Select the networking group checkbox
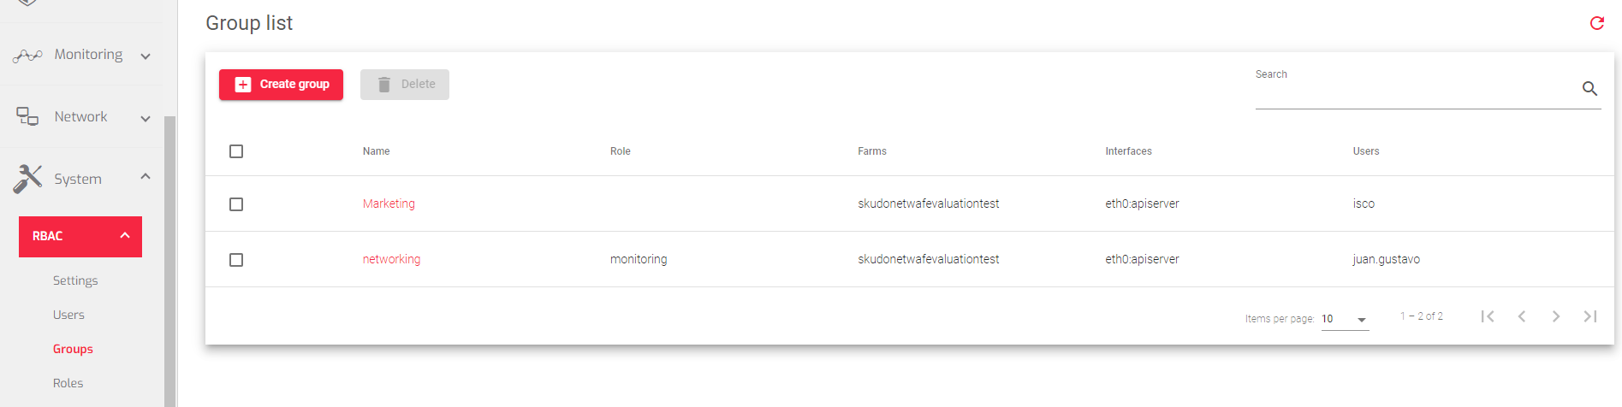This screenshot has height=407, width=1622. (236, 260)
